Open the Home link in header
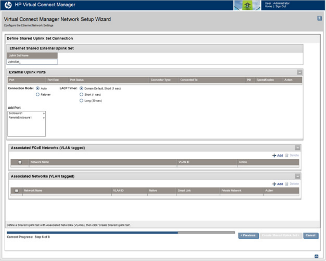This screenshot has width=326, height=261. click(268, 7)
